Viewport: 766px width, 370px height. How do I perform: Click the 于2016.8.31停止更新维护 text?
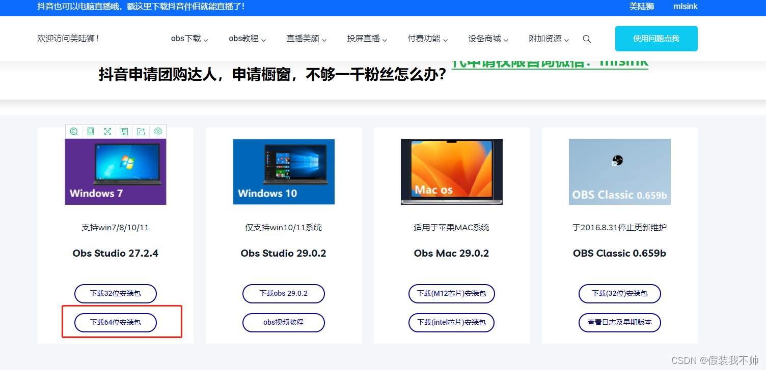[x=620, y=228]
